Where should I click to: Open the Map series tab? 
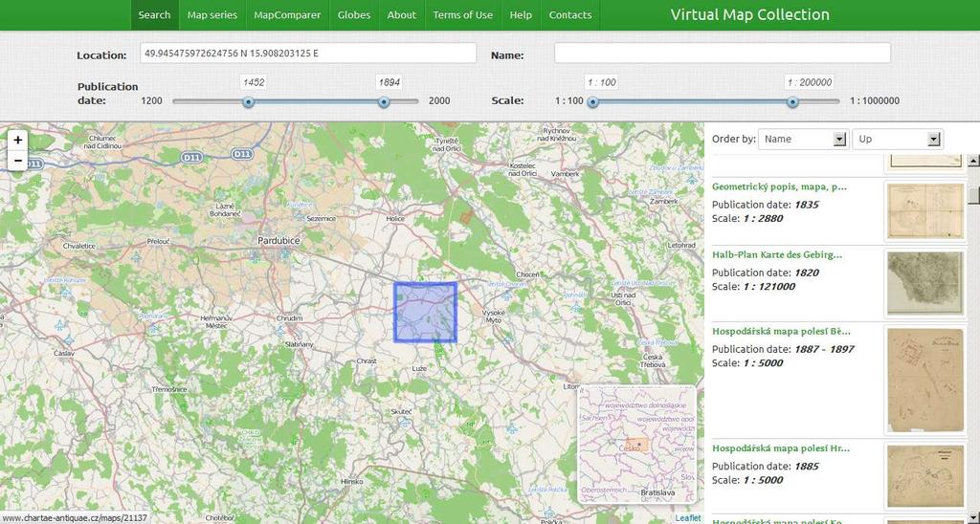[x=212, y=15]
